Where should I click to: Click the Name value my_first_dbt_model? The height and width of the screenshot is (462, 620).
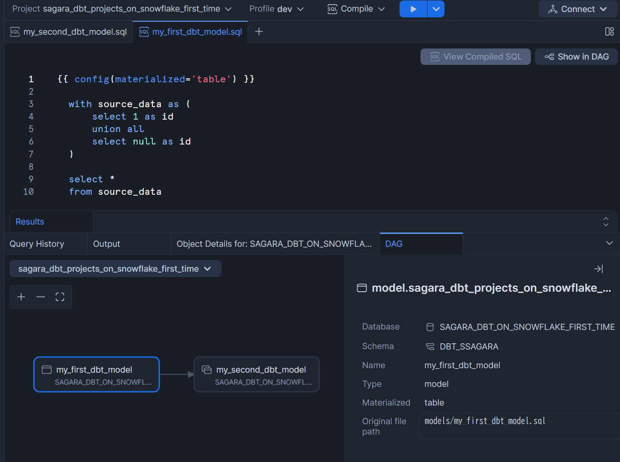[462, 365]
